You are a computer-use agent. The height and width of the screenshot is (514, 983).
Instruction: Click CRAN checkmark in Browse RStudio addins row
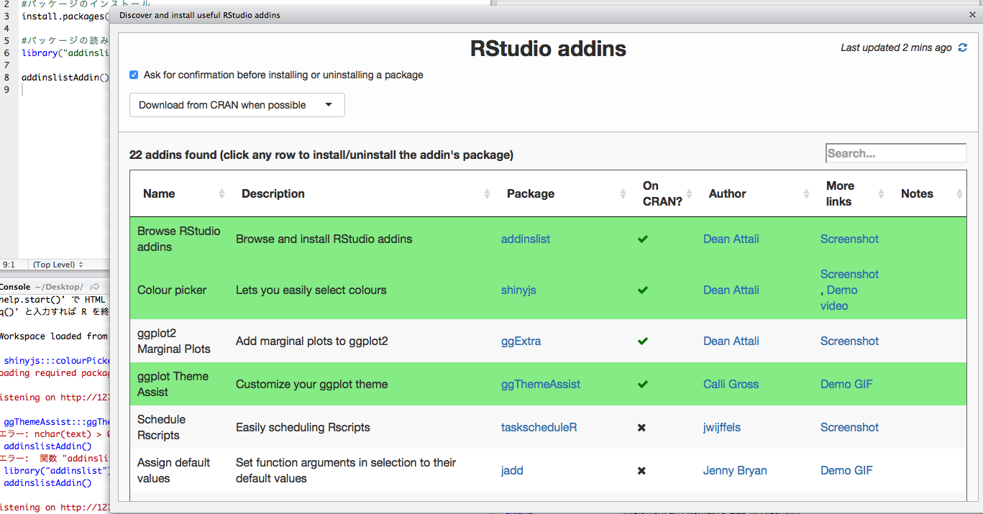643,239
